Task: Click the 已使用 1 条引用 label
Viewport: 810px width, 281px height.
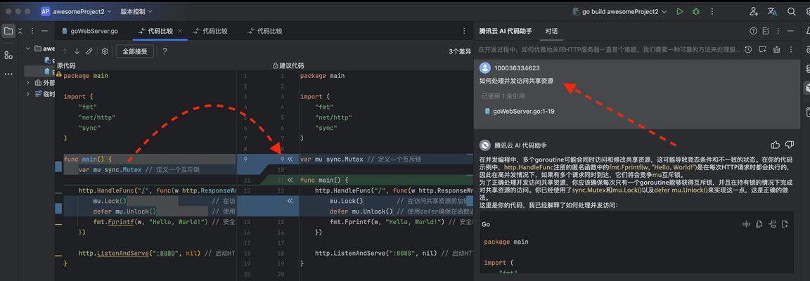Action: [503, 96]
